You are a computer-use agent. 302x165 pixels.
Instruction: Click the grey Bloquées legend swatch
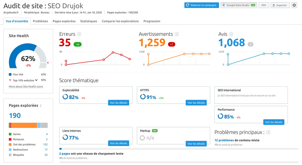[x=10, y=155]
